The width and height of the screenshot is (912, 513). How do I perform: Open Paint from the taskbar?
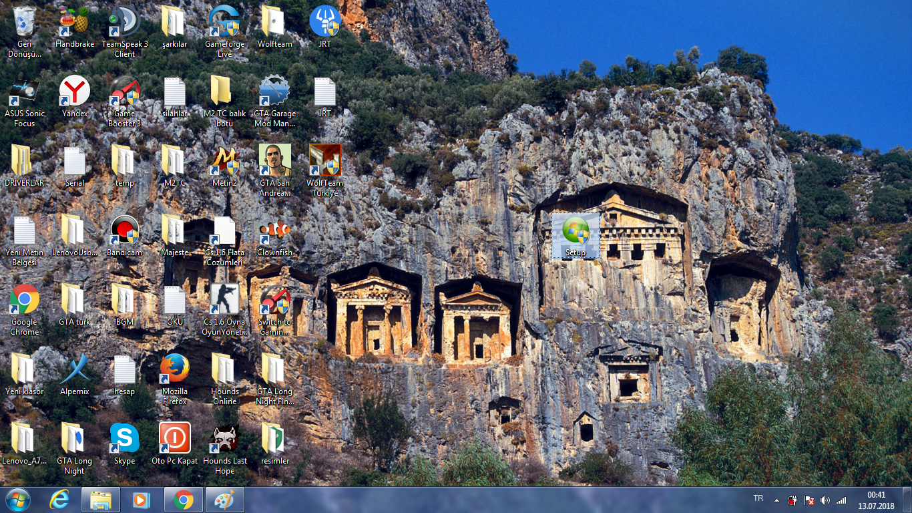(225, 500)
